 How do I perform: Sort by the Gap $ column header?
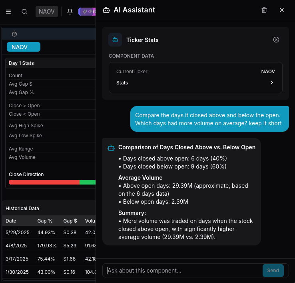[x=70, y=221]
